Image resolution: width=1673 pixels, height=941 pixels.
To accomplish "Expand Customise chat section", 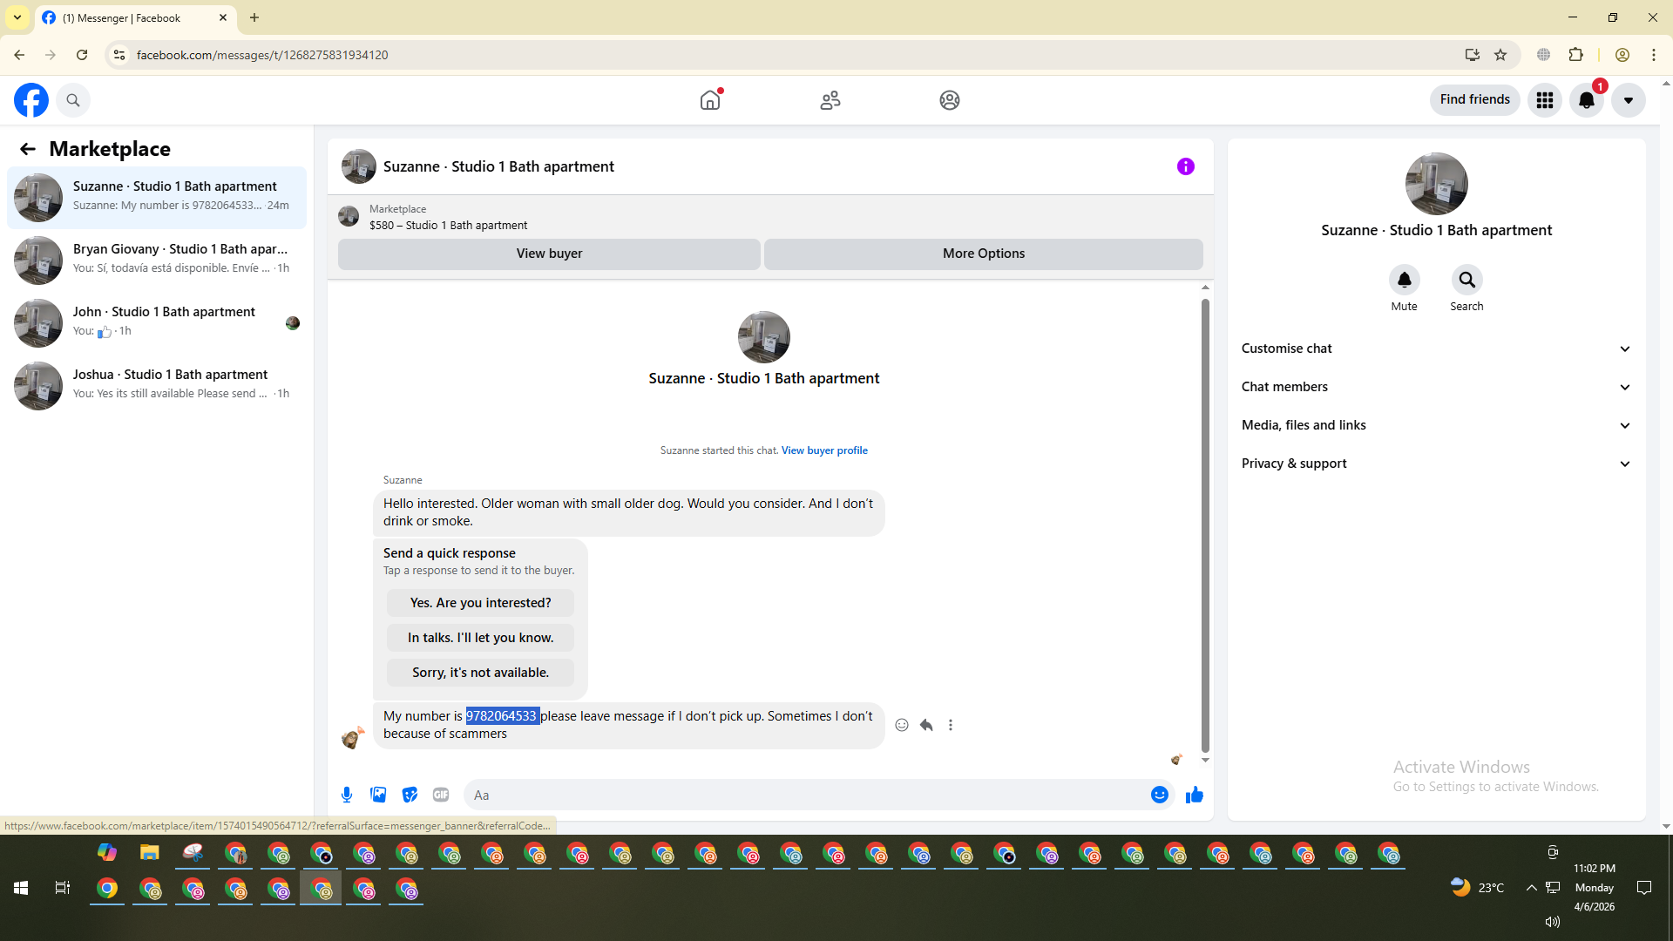I will click(x=1437, y=349).
